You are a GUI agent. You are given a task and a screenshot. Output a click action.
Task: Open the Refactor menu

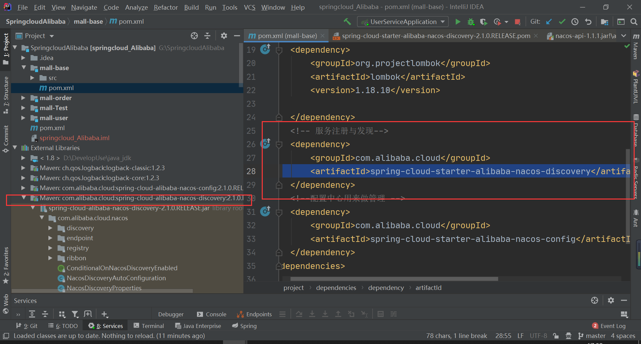(166, 7)
